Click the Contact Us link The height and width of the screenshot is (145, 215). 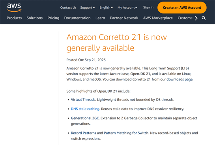(x=68, y=7)
